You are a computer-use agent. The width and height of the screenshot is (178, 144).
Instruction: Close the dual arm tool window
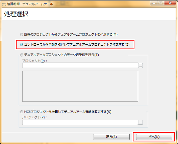(x=170, y=3)
